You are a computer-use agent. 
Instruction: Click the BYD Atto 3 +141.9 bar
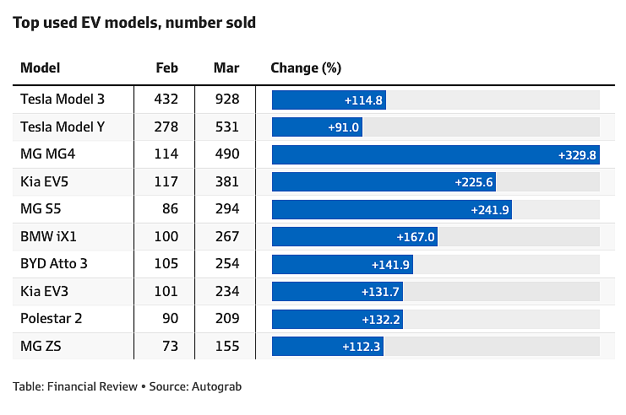[342, 265]
